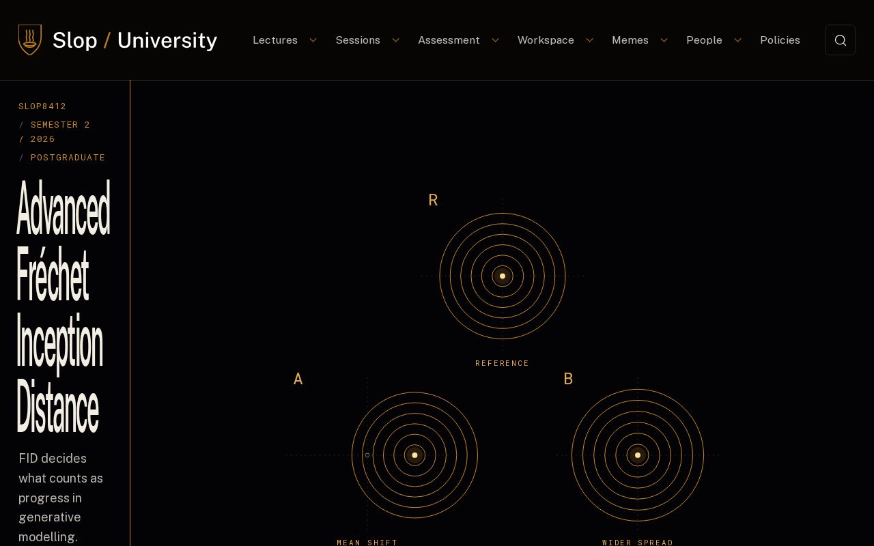Image resolution: width=874 pixels, height=546 pixels.
Task: Go to the Policies page
Action: pos(780,40)
